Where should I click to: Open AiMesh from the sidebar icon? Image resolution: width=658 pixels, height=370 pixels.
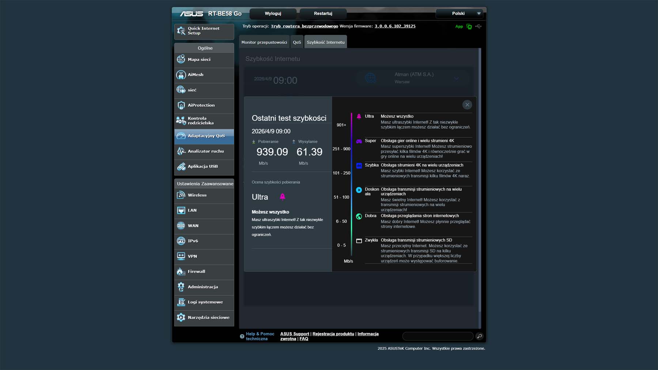tap(181, 75)
